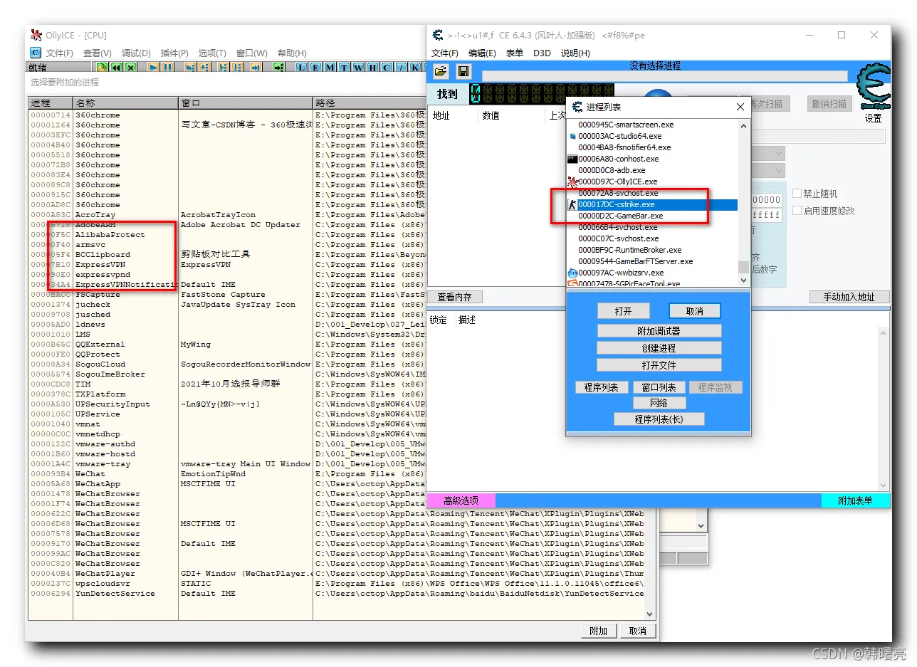Screen dimensions: 917x667
Task: Open Executable modules with the E icon
Action: click(x=315, y=67)
